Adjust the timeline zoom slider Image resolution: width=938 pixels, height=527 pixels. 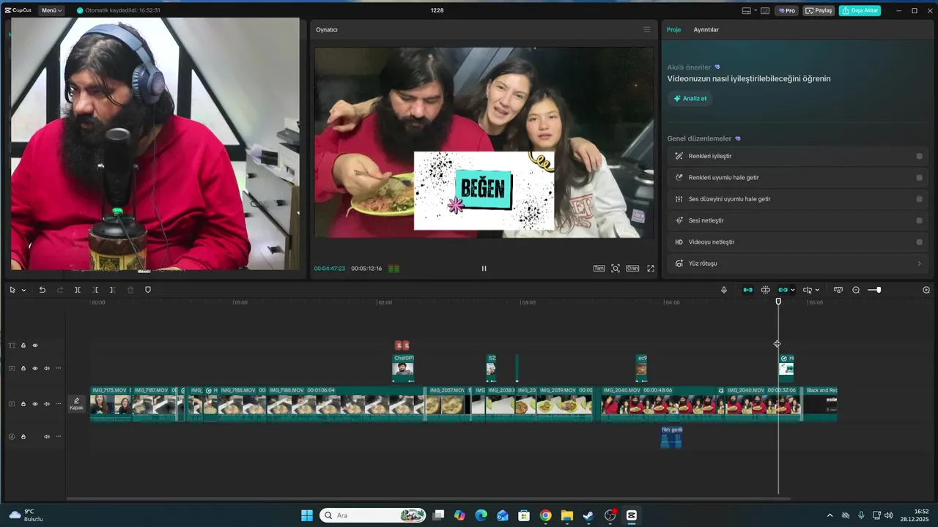[x=878, y=290]
